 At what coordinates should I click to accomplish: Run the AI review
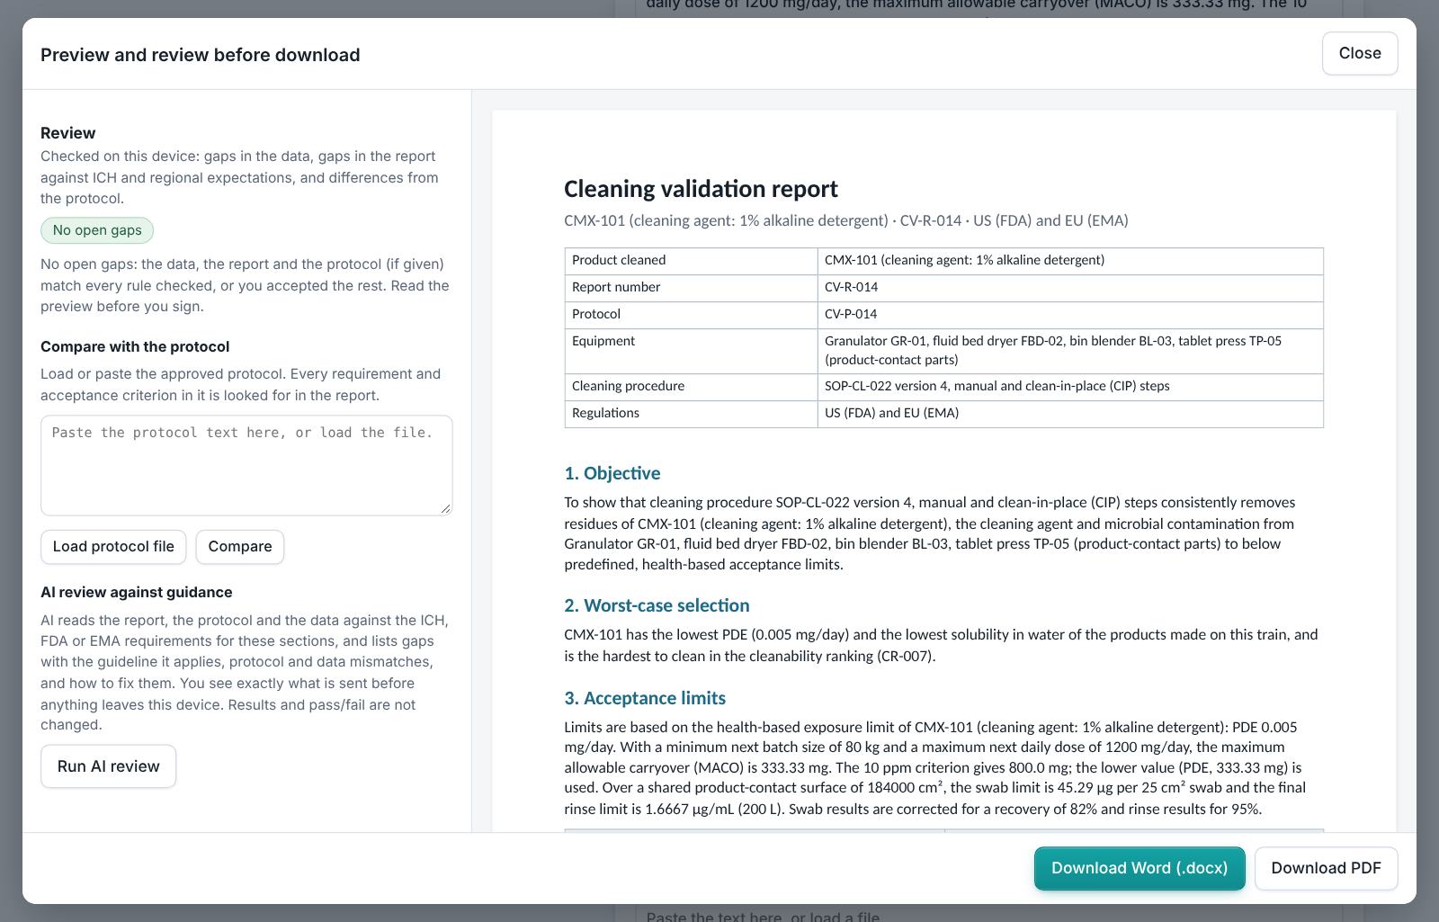[108, 766]
